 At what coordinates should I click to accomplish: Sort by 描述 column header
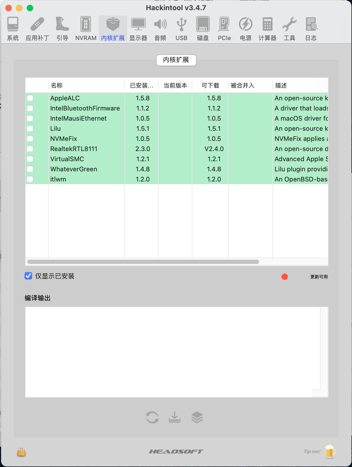[x=300, y=85]
